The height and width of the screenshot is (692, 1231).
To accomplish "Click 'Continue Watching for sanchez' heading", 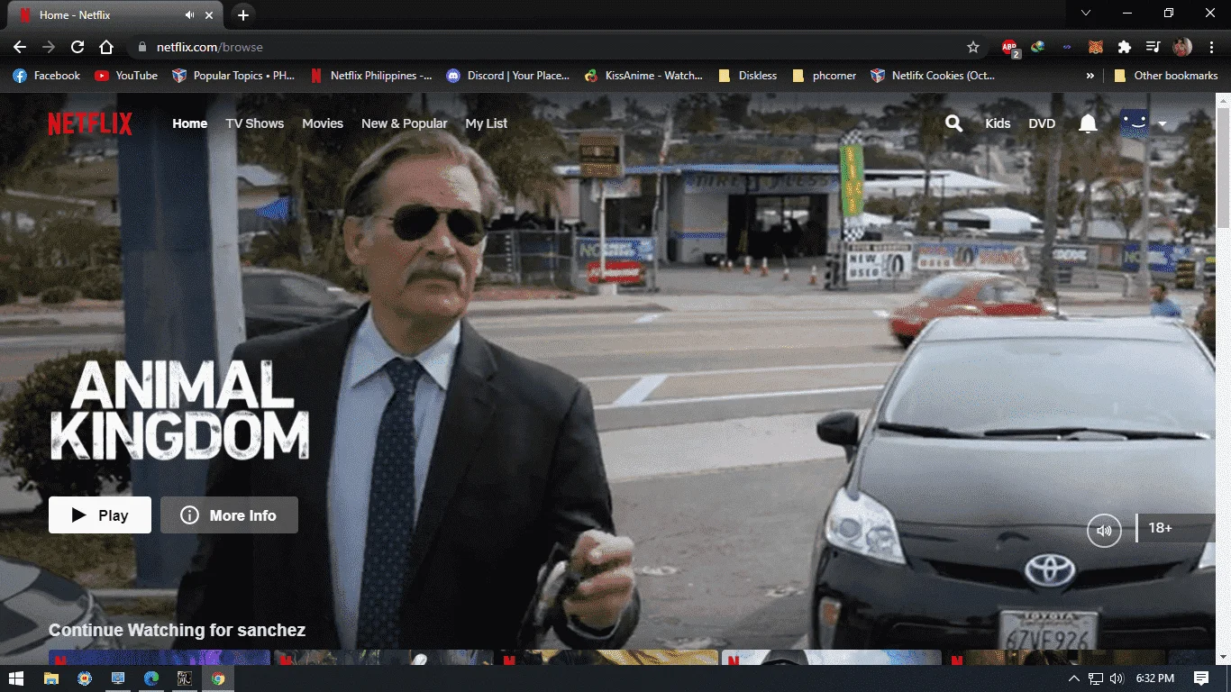I will 177,630.
